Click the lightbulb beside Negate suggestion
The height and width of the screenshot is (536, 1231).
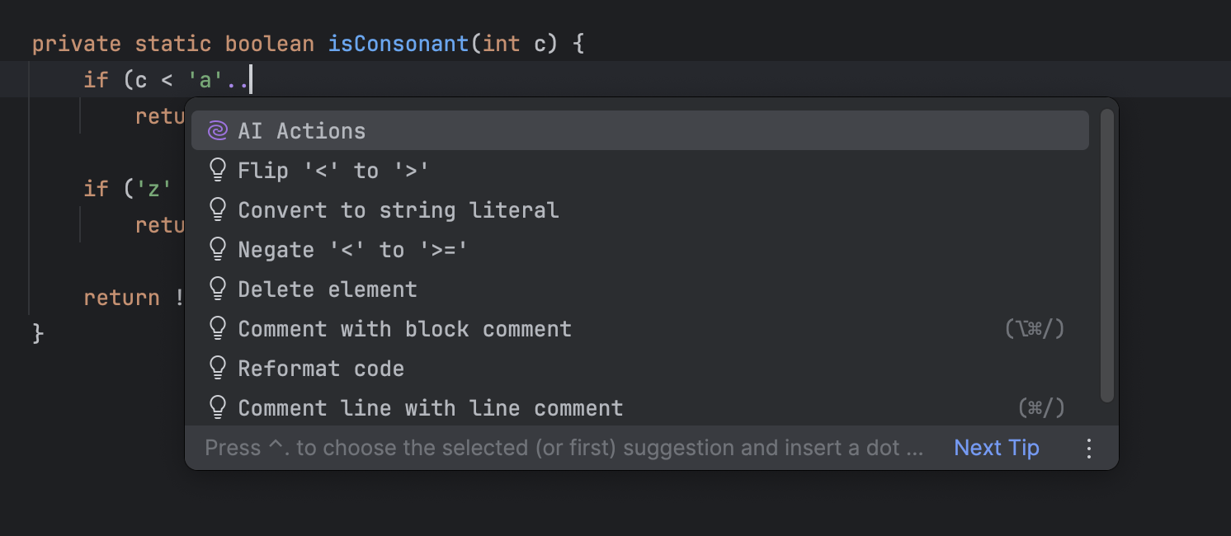tap(218, 248)
